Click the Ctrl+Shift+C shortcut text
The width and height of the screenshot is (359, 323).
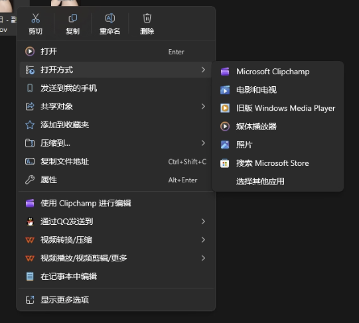pos(187,162)
